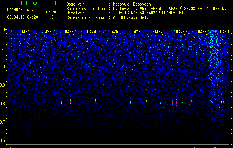The height and width of the screenshot is (148, 233).
Task: Click observer name Masayuki Kobayashi
Action: 133,4
